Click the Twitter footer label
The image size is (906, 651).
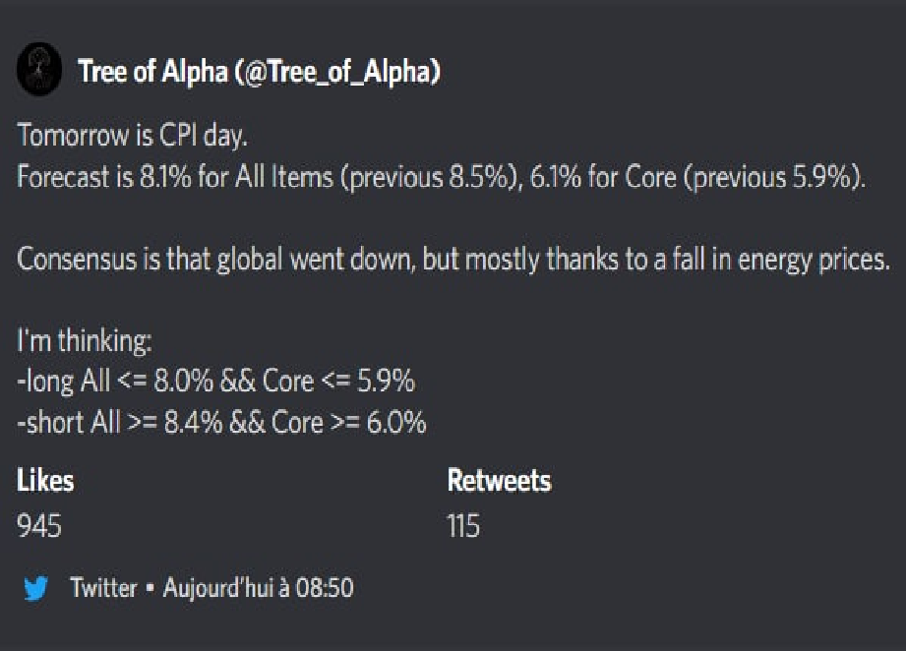(103, 588)
